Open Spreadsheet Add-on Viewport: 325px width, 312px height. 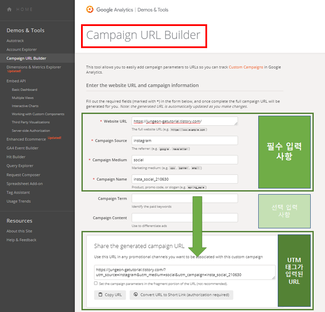[x=25, y=184]
